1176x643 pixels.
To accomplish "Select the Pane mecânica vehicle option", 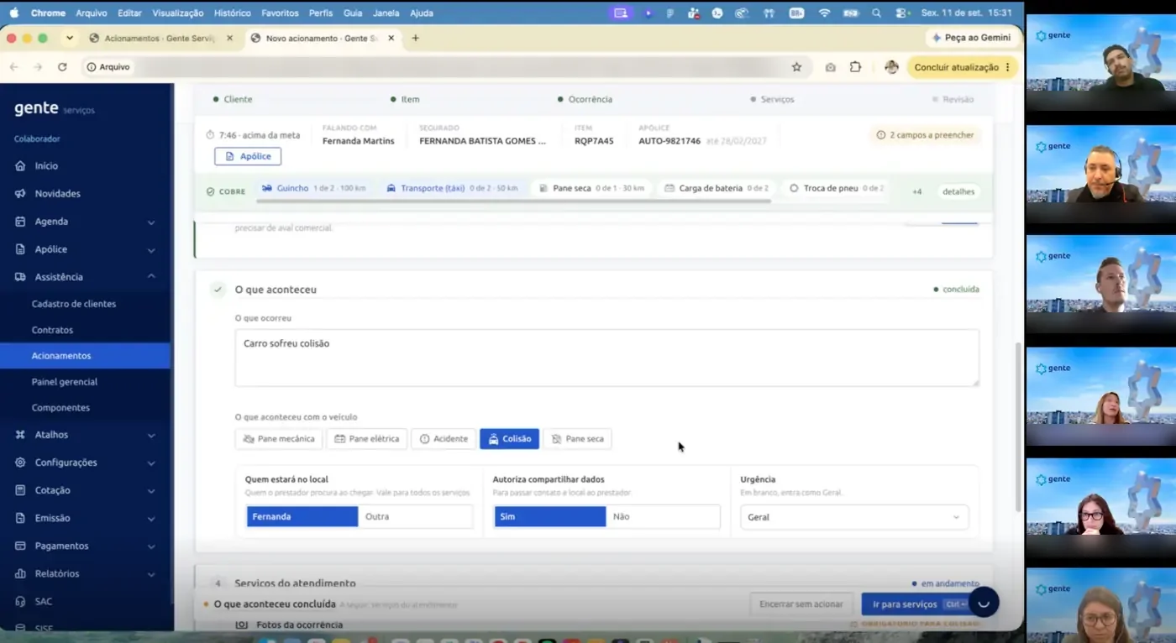I will 279,439.
